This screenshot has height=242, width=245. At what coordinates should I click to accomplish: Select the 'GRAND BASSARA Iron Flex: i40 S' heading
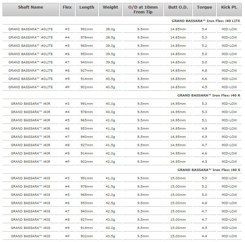209,170
